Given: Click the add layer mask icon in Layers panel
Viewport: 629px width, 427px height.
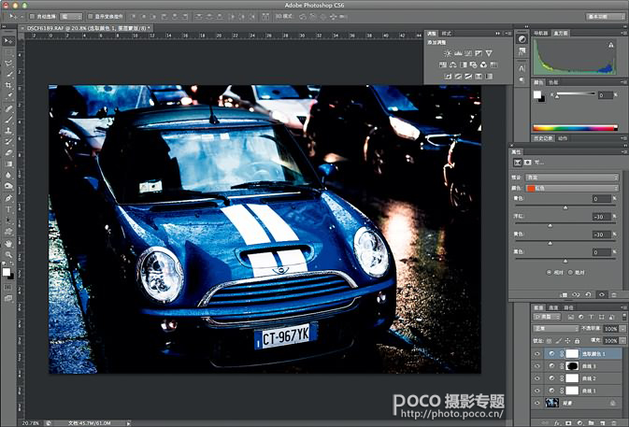Looking at the screenshot, I should (x=568, y=423).
